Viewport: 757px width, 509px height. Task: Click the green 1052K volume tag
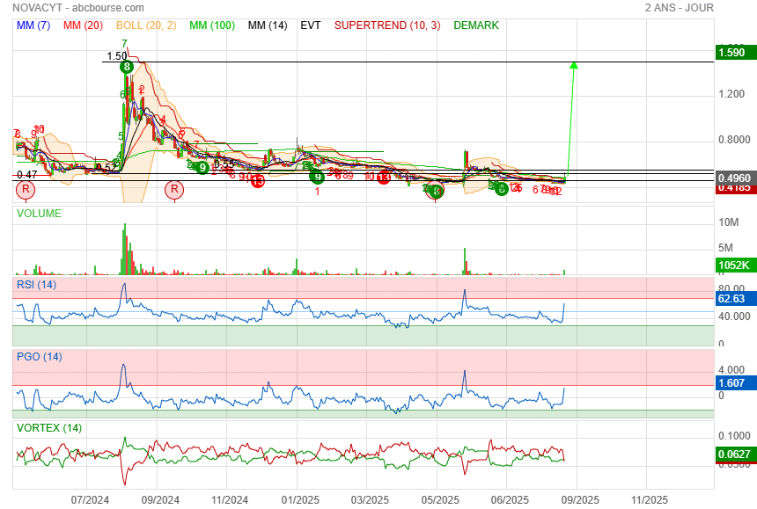pyautogui.click(x=736, y=265)
